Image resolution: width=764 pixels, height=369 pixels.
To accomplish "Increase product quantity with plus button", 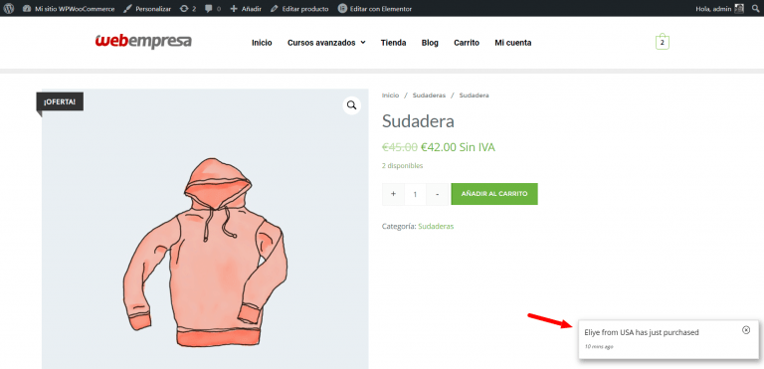I will [393, 194].
